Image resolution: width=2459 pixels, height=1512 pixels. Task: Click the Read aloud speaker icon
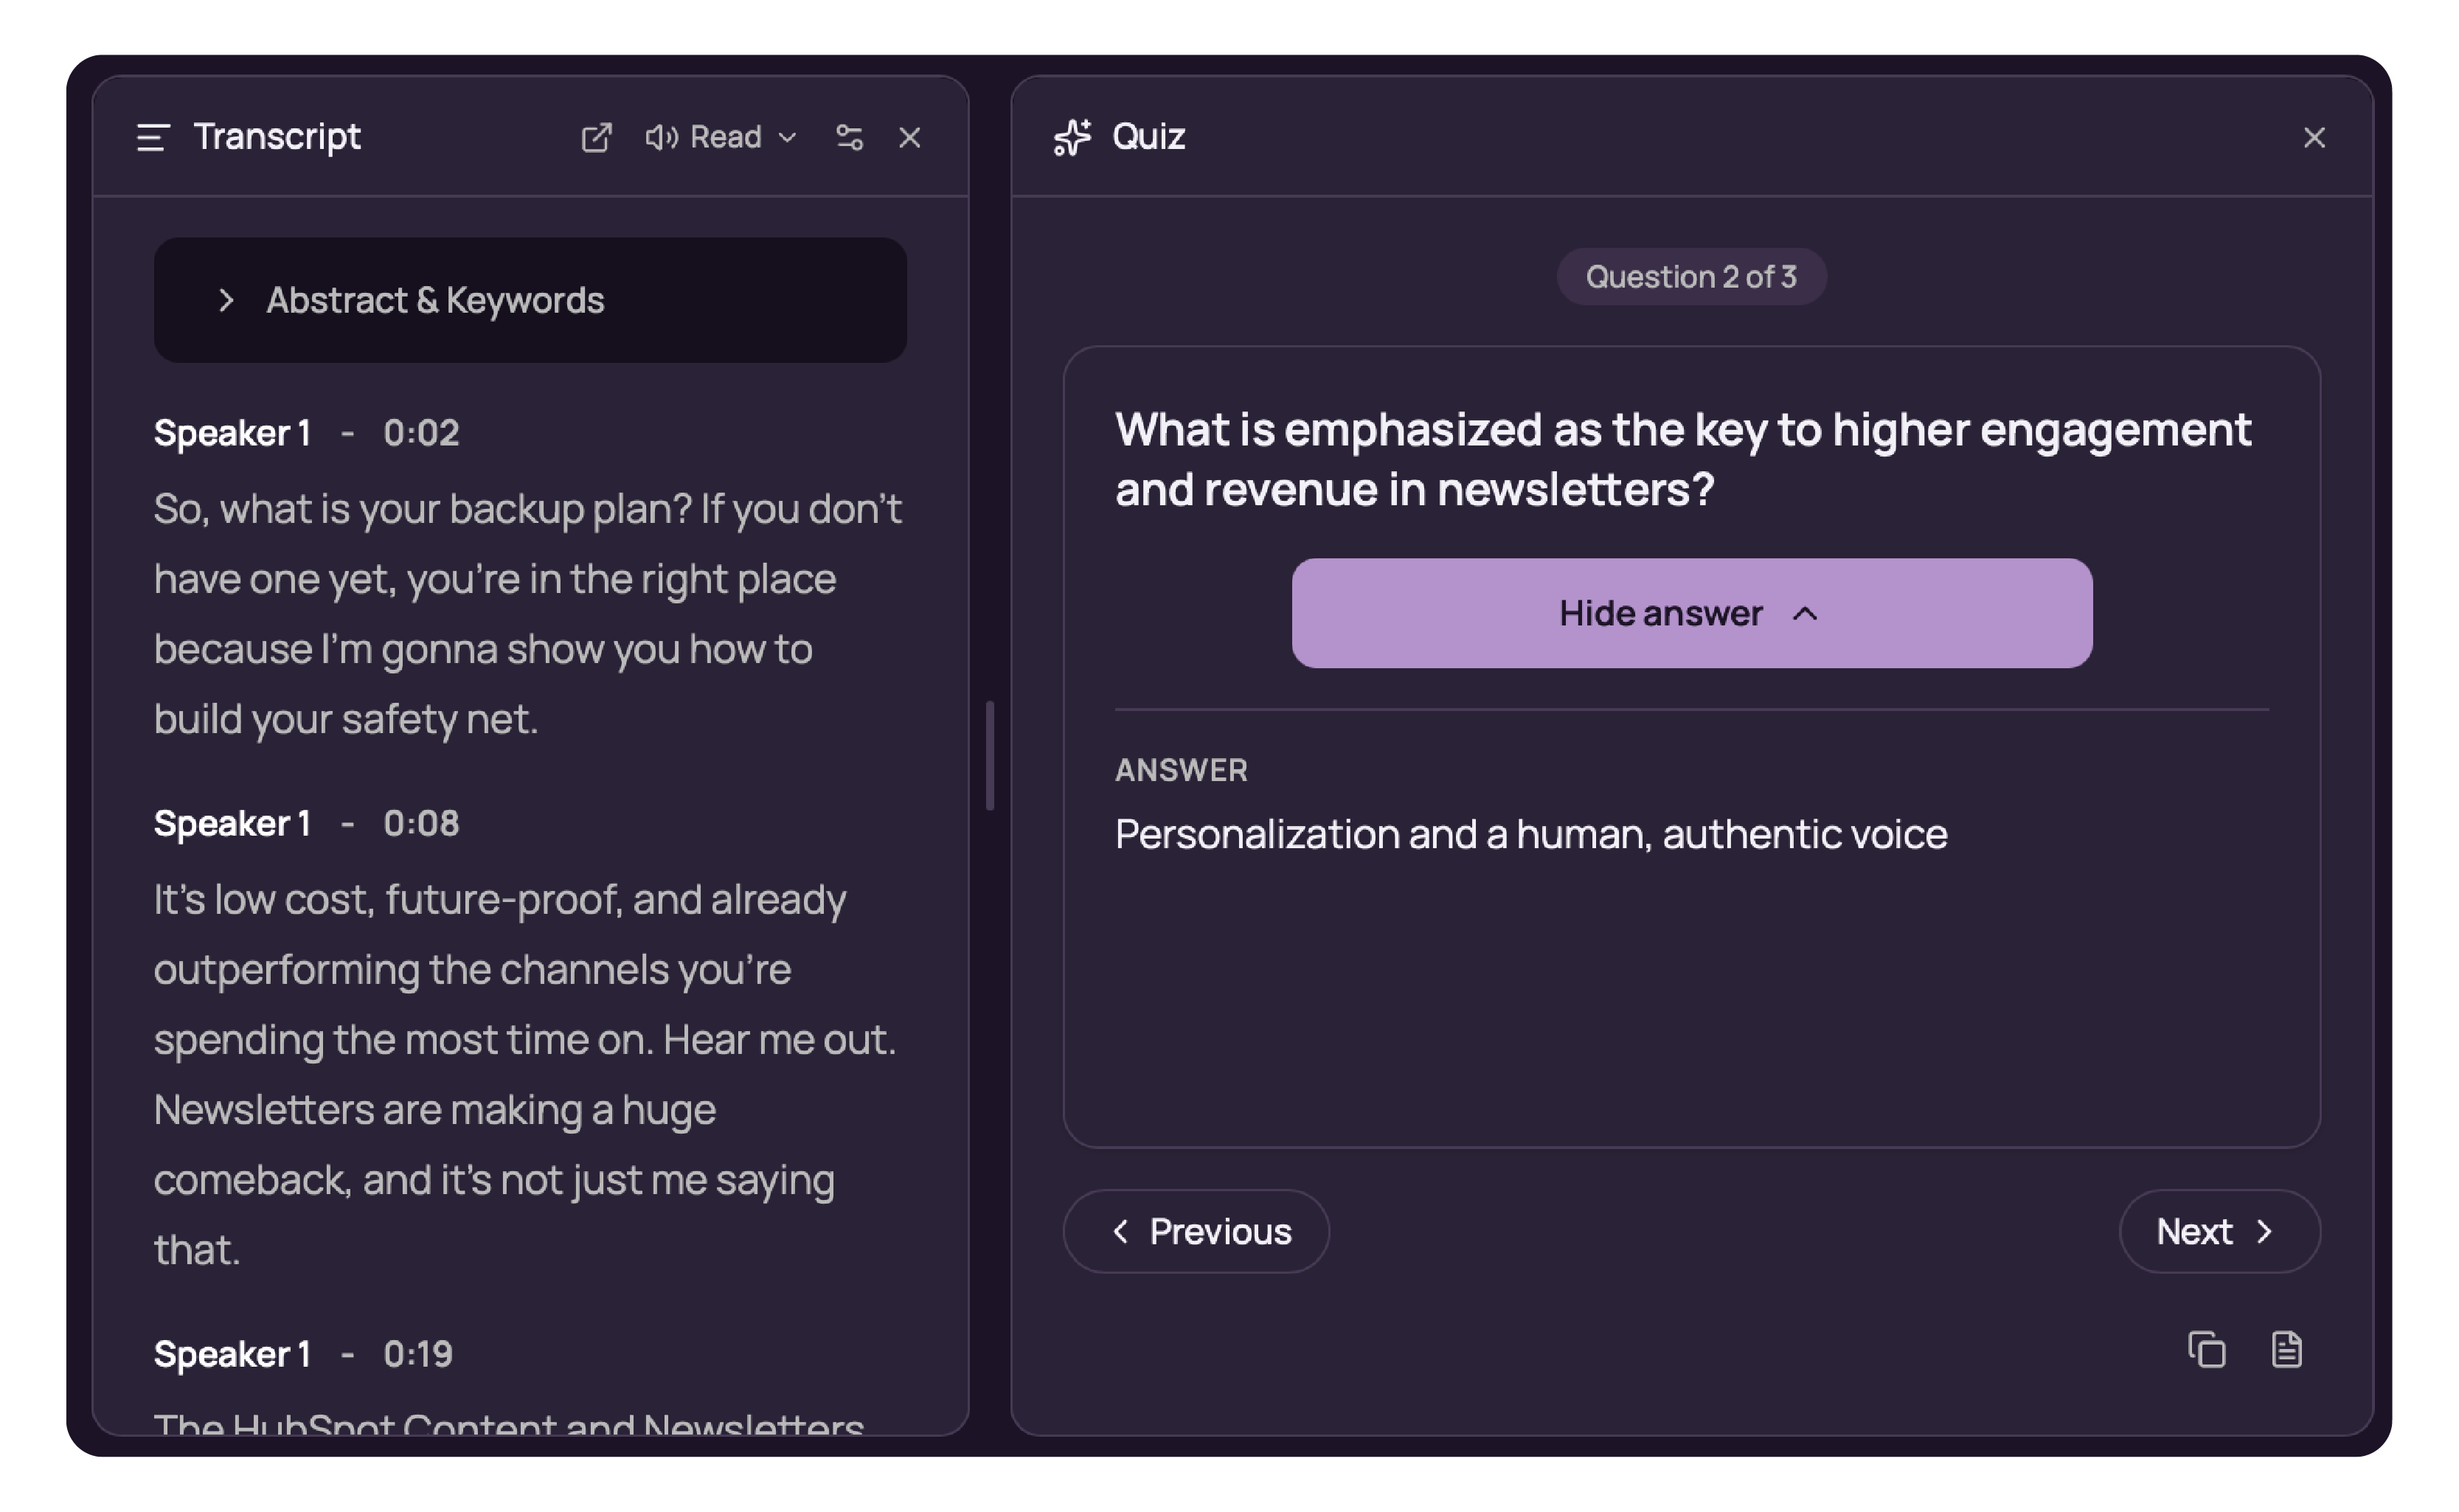click(x=661, y=137)
